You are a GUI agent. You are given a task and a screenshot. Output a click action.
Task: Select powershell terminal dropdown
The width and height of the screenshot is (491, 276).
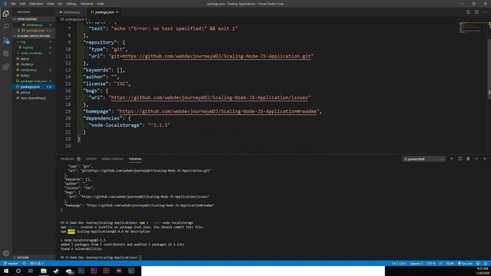[x=423, y=159]
